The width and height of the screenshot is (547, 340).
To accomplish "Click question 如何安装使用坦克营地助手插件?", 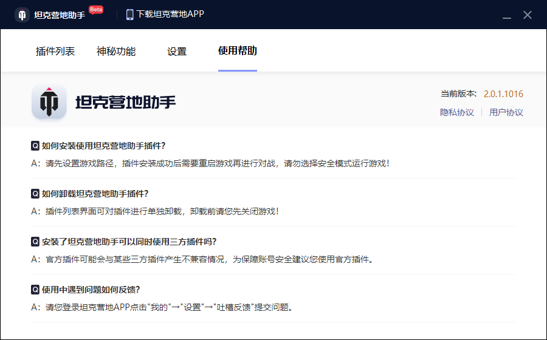I will click(103, 146).
